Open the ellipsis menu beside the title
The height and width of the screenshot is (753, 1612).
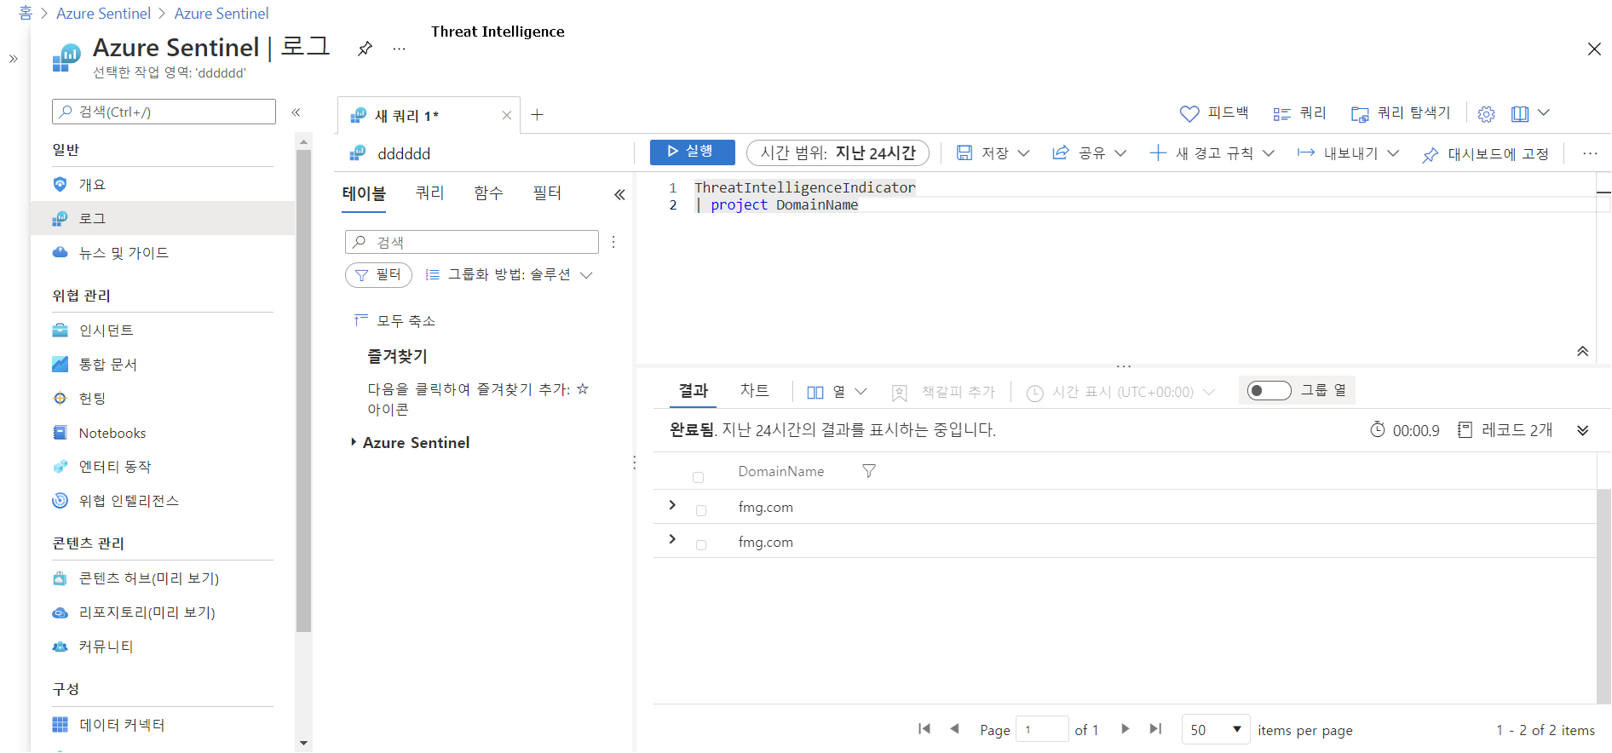click(399, 49)
